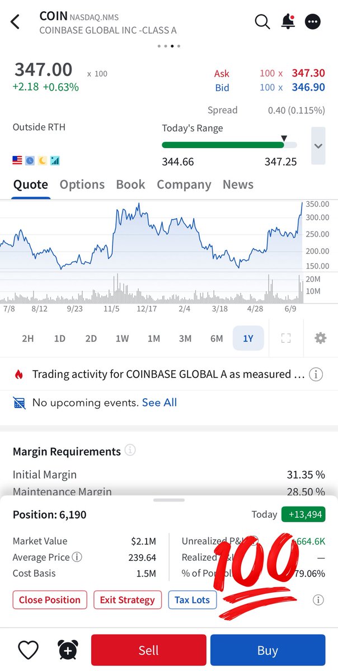This screenshot has width=338, height=671.
Task: Tap the last price 347.00
Action: click(43, 70)
